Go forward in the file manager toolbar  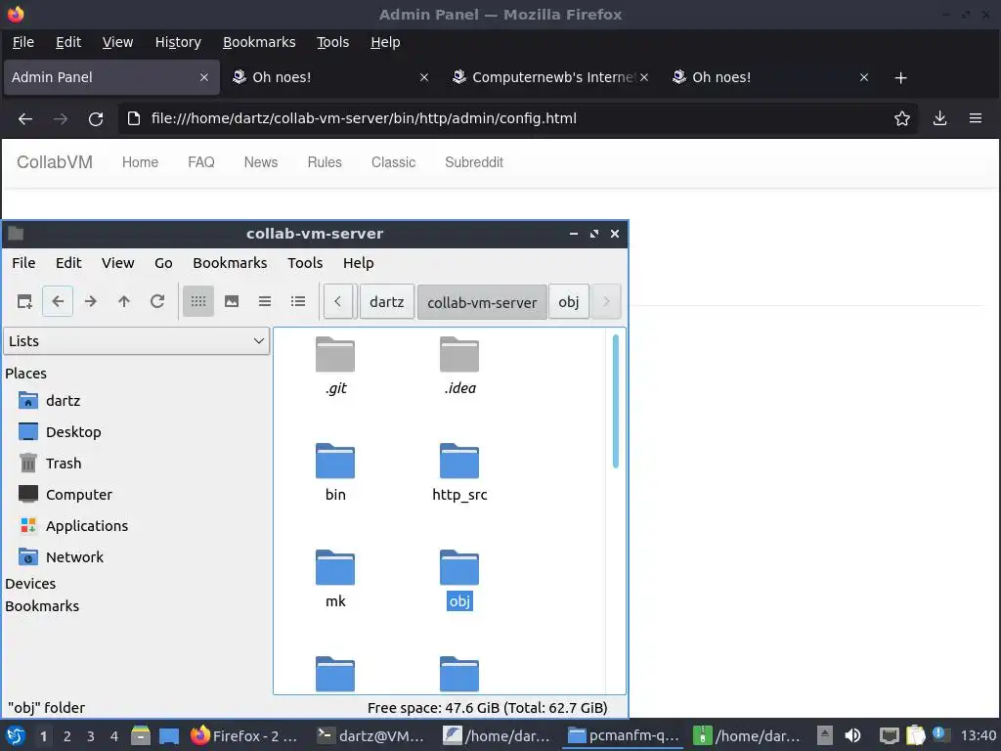(91, 301)
